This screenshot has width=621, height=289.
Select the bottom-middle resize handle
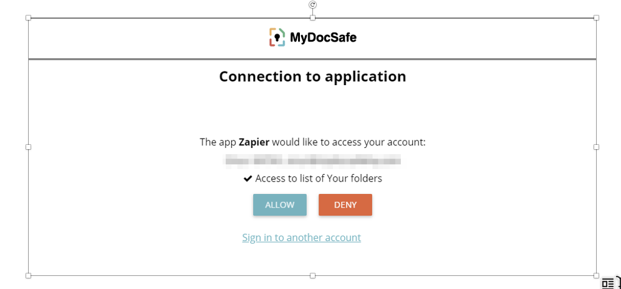(312, 275)
